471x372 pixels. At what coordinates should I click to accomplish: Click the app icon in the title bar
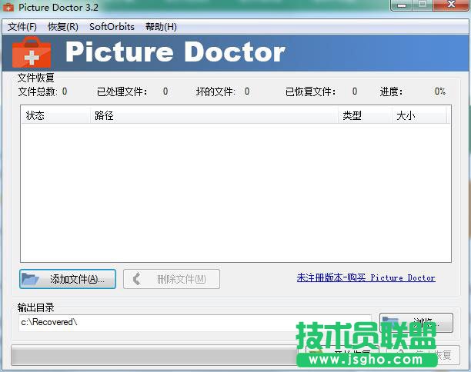pos(8,7)
